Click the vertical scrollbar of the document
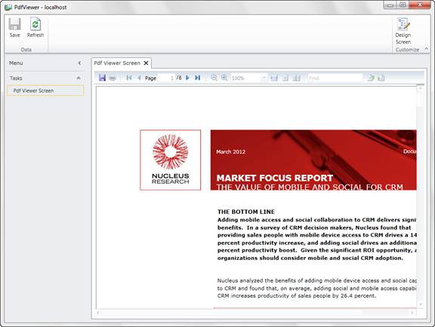 pos(421,196)
